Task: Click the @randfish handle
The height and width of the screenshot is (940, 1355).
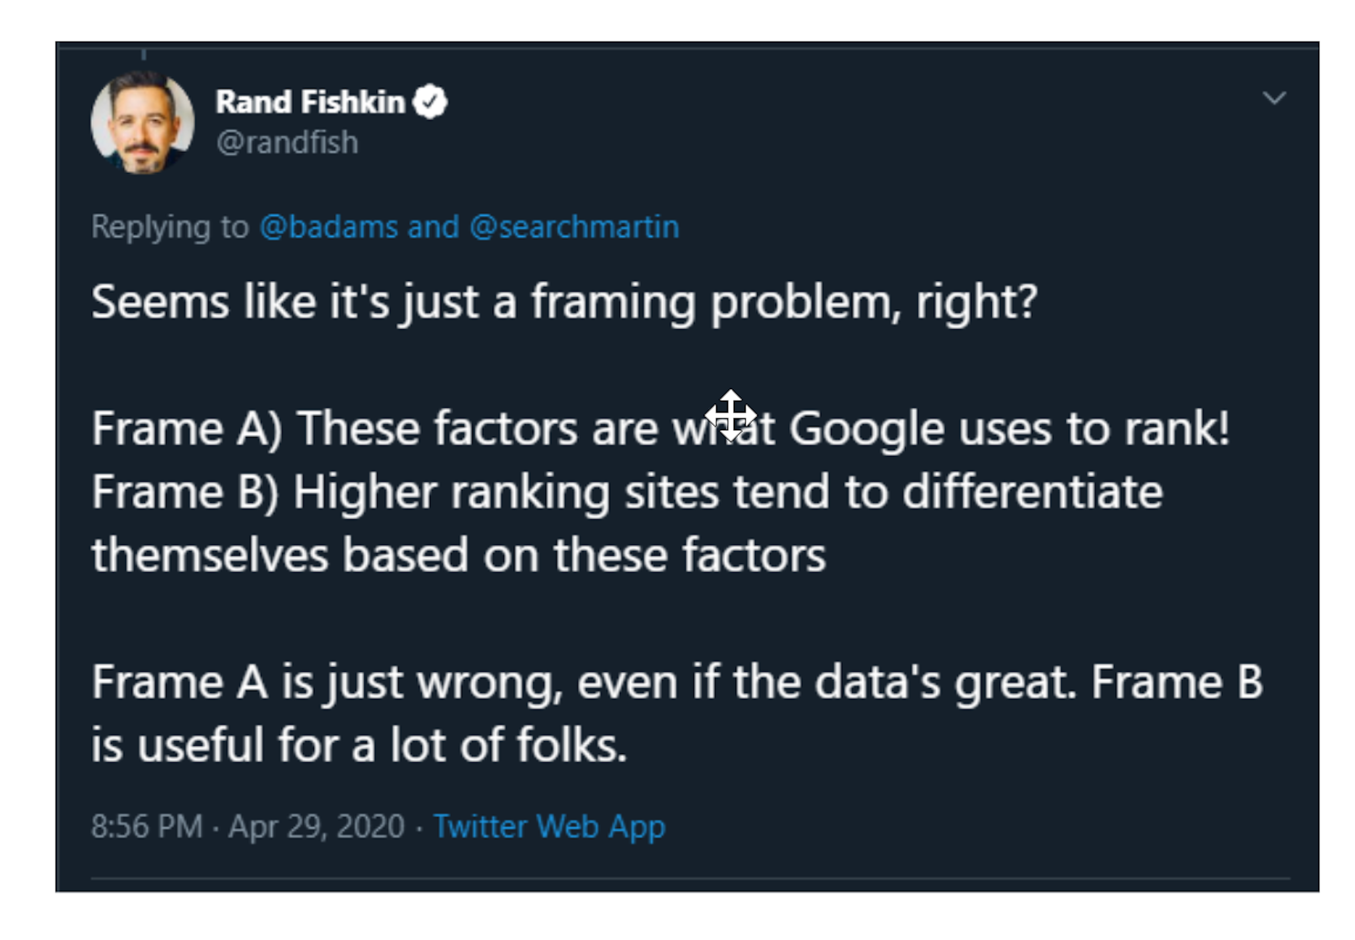Action: pyautogui.click(x=287, y=143)
